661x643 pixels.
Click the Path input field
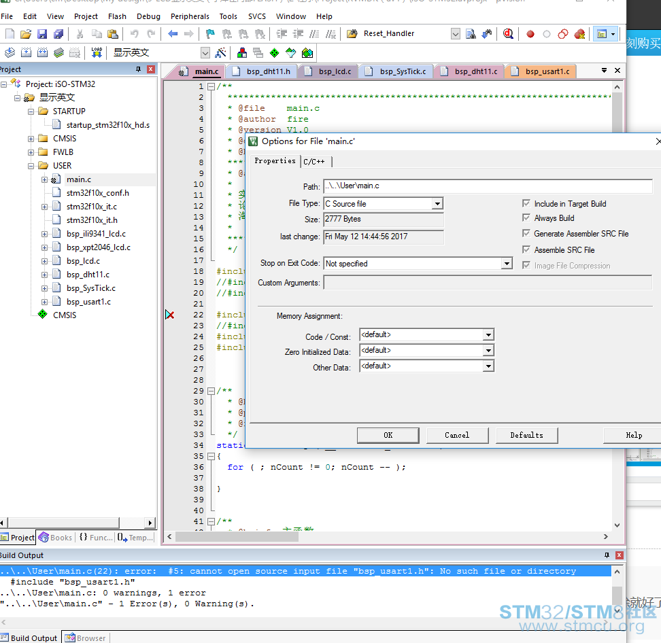(488, 186)
